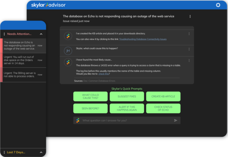Click the Seen Before quick prompt

[91, 109]
